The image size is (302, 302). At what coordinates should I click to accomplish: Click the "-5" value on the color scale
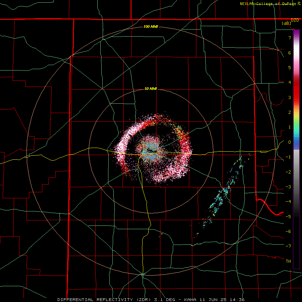288,217
